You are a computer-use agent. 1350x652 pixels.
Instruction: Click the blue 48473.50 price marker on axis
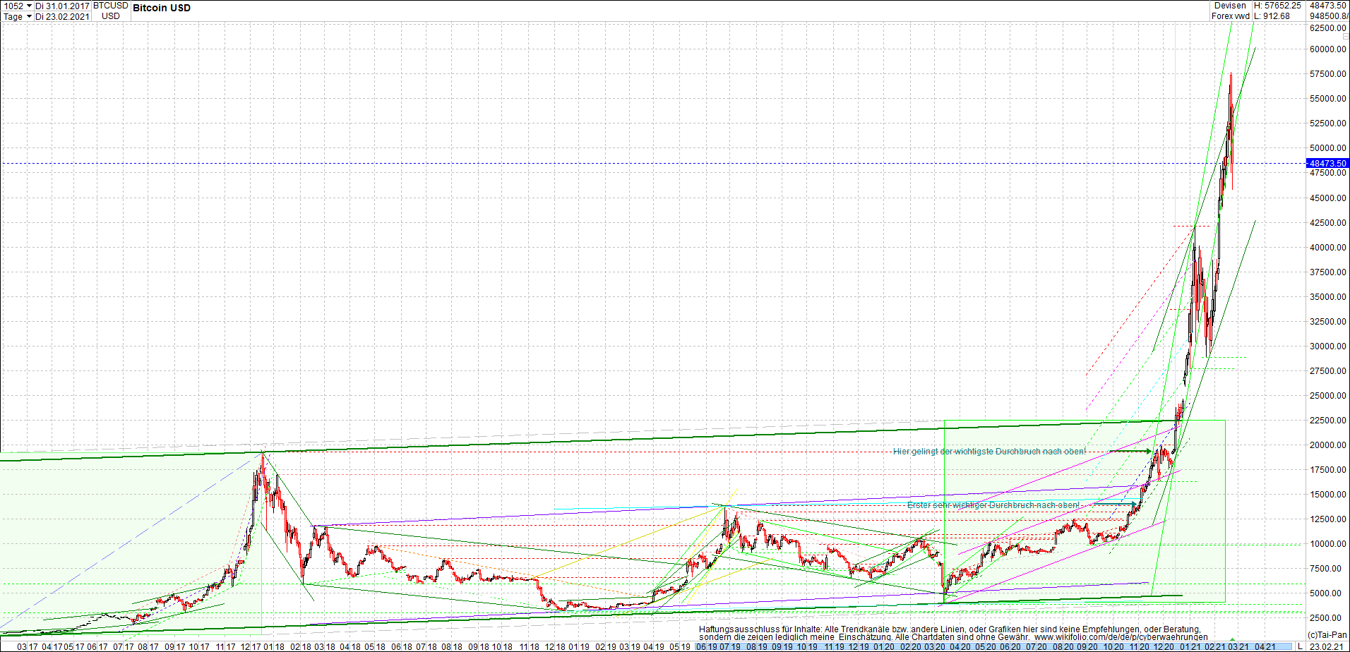(1327, 163)
